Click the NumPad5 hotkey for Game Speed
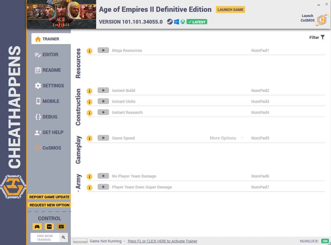The width and height of the screenshot is (331, 245). [260, 138]
